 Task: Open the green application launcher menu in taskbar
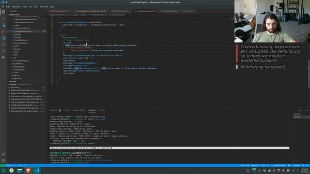[x=3, y=171]
